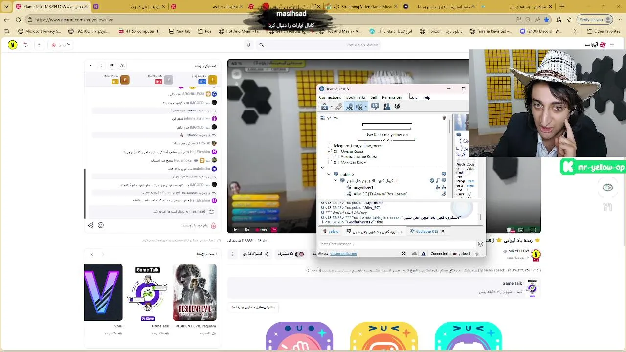Open Aparat hamburger menu

coord(612,44)
